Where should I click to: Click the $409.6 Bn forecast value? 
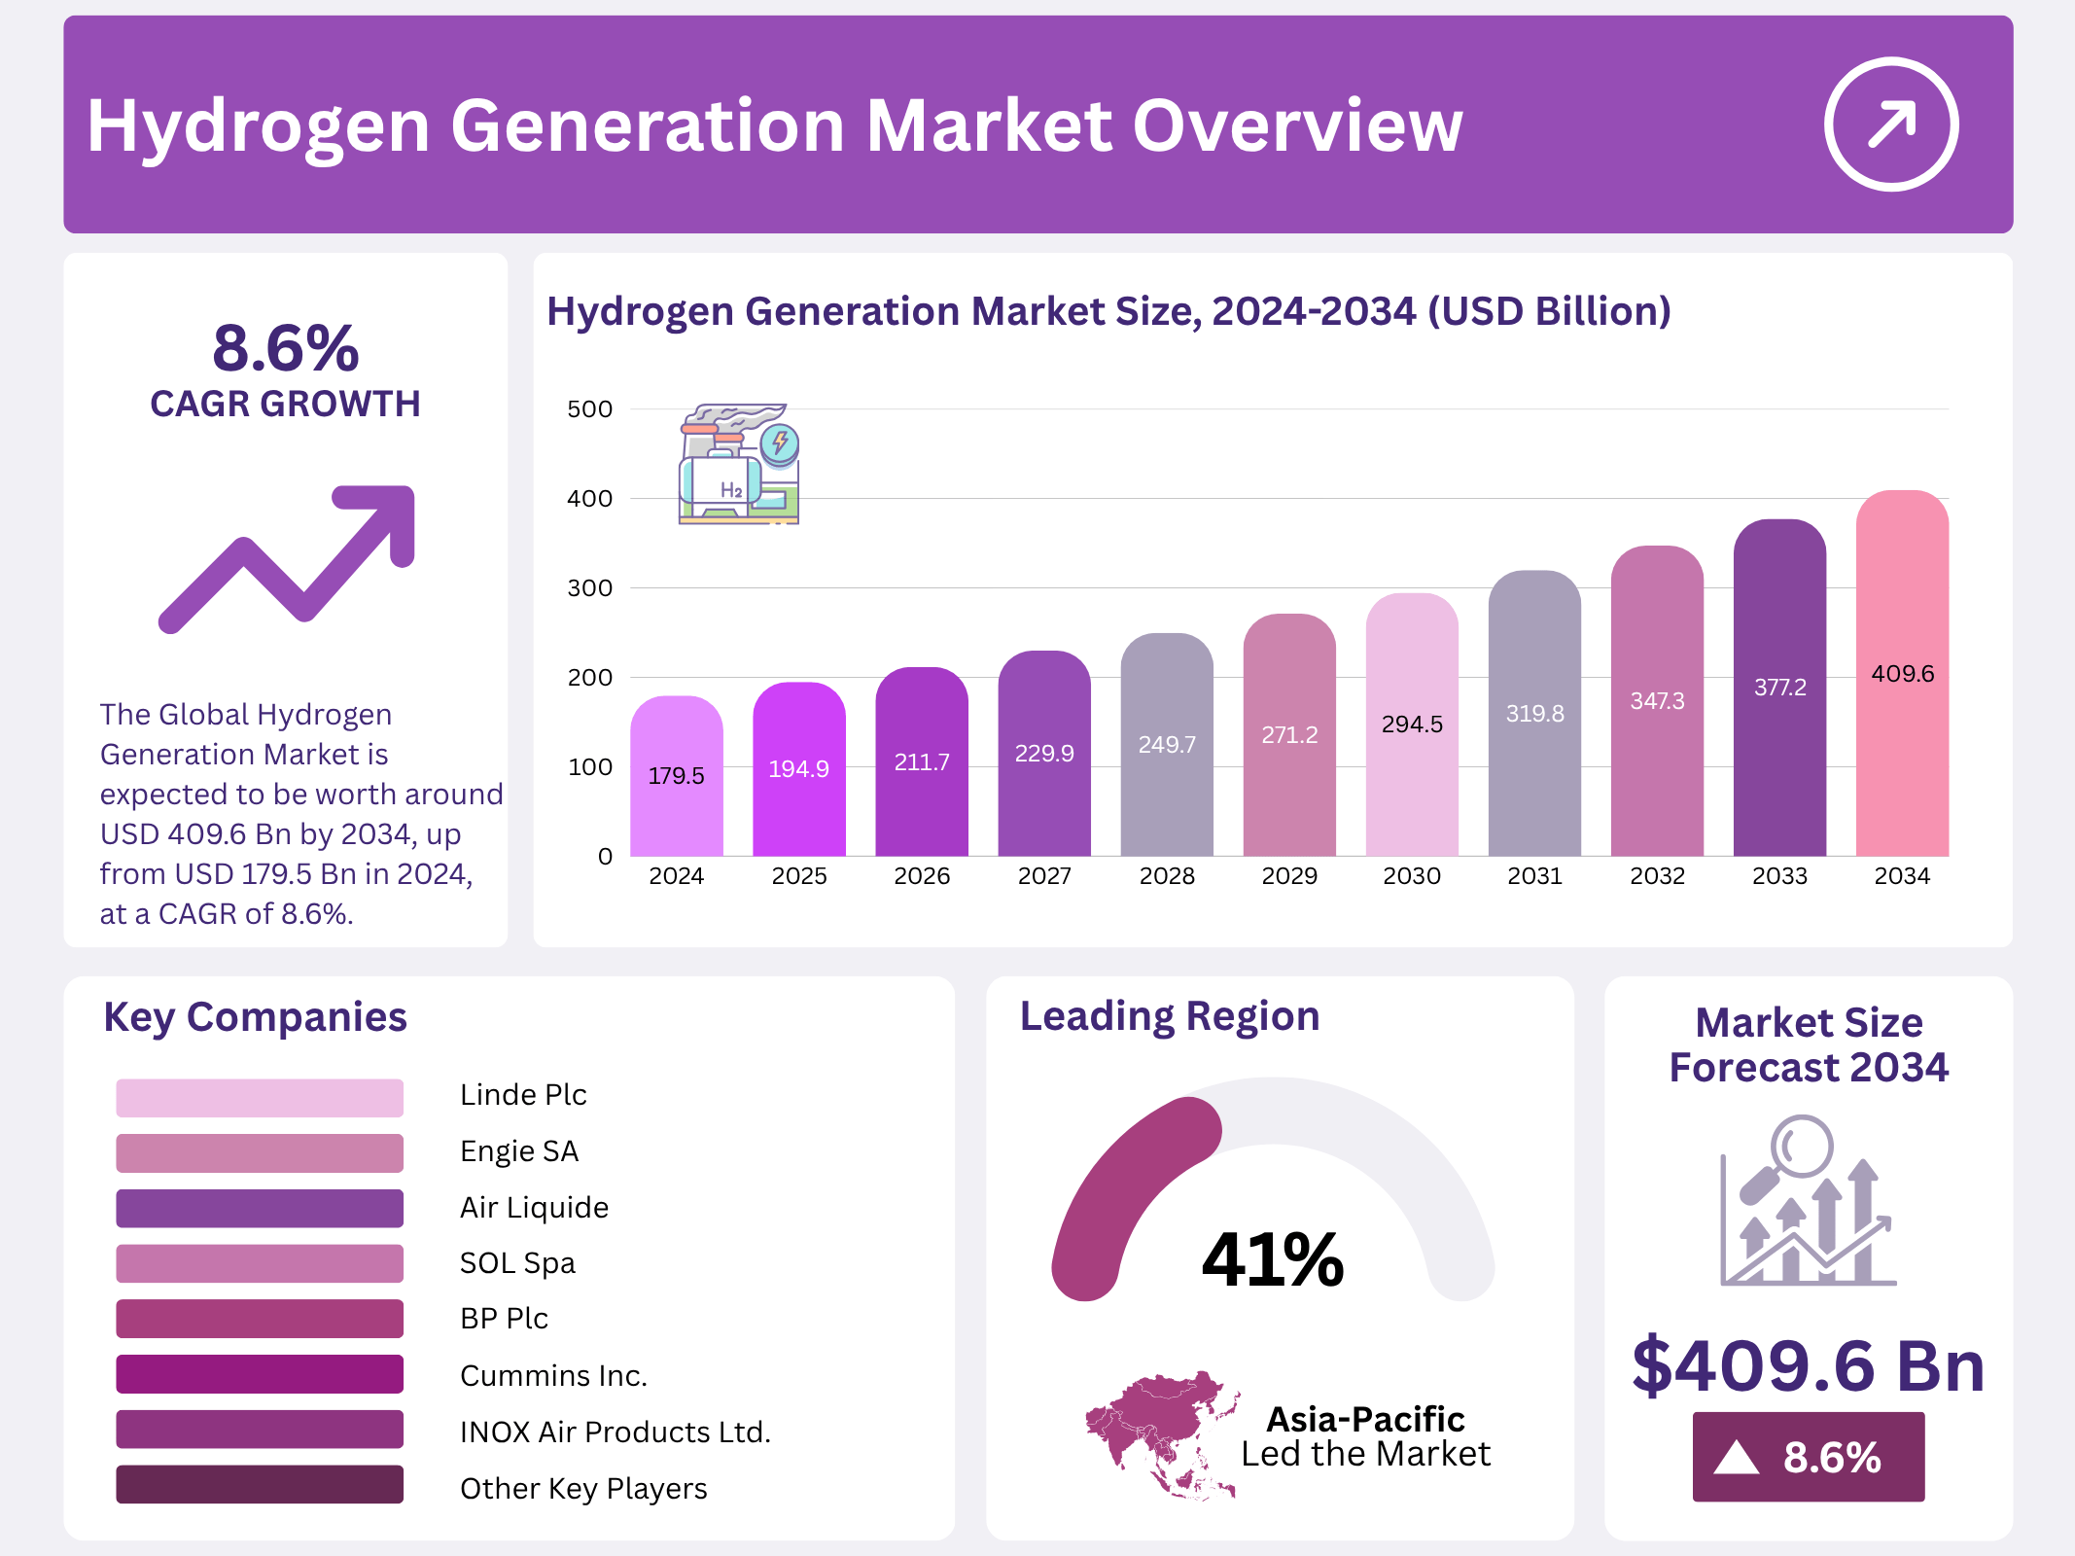pyautogui.click(x=1808, y=1365)
